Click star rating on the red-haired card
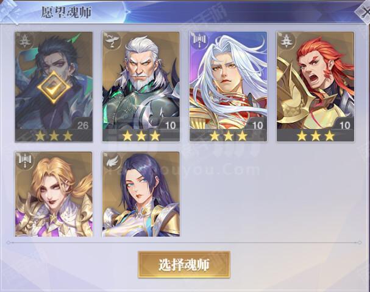 click(x=316, y=136)
